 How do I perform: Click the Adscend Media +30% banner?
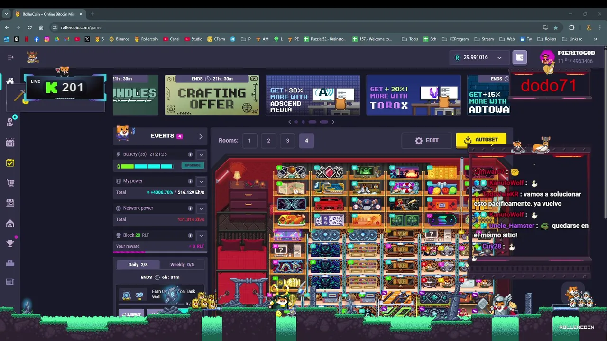313,95
